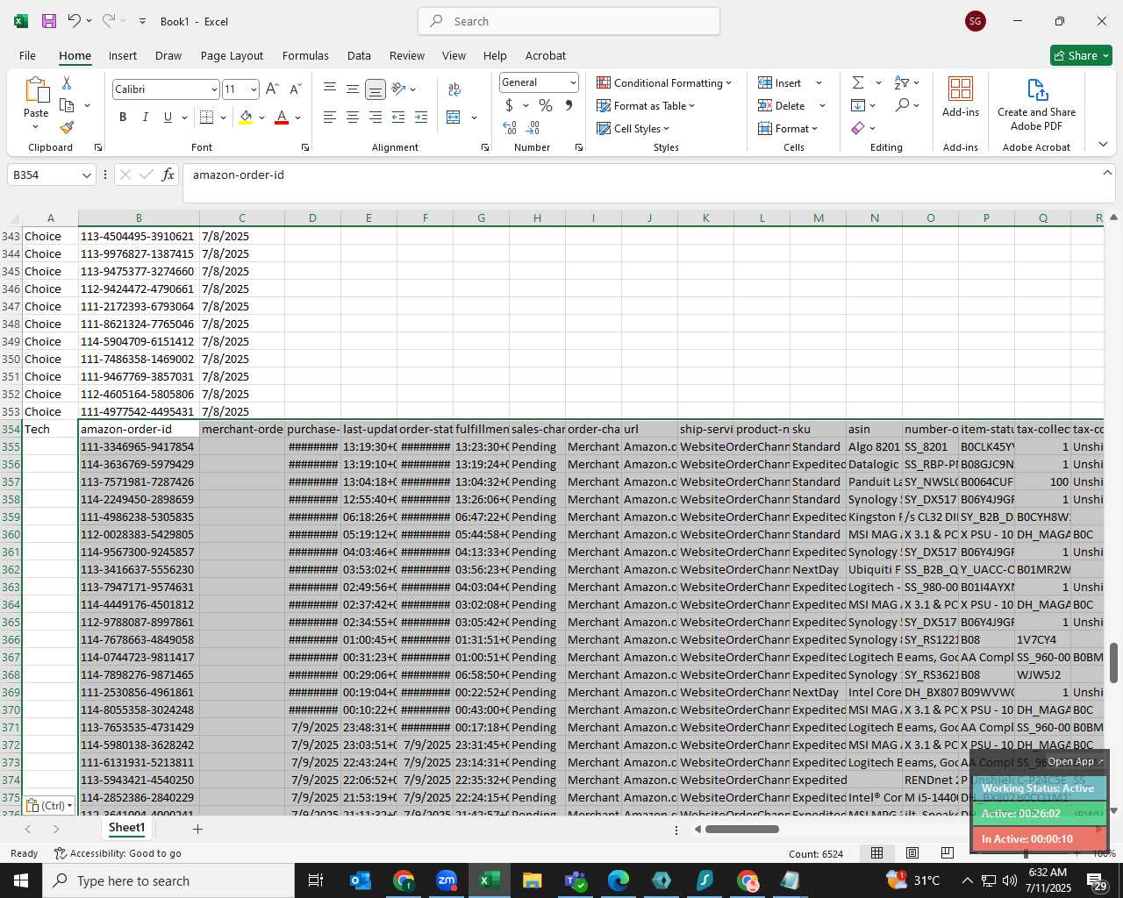Click Accounting dollar format icon
This screenshot has width=1123, height=898.
[509, 105]
